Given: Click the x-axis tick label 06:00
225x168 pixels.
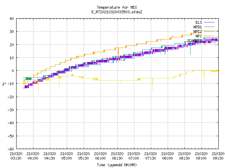Looking at the screenshot, I should coord(100,158).
